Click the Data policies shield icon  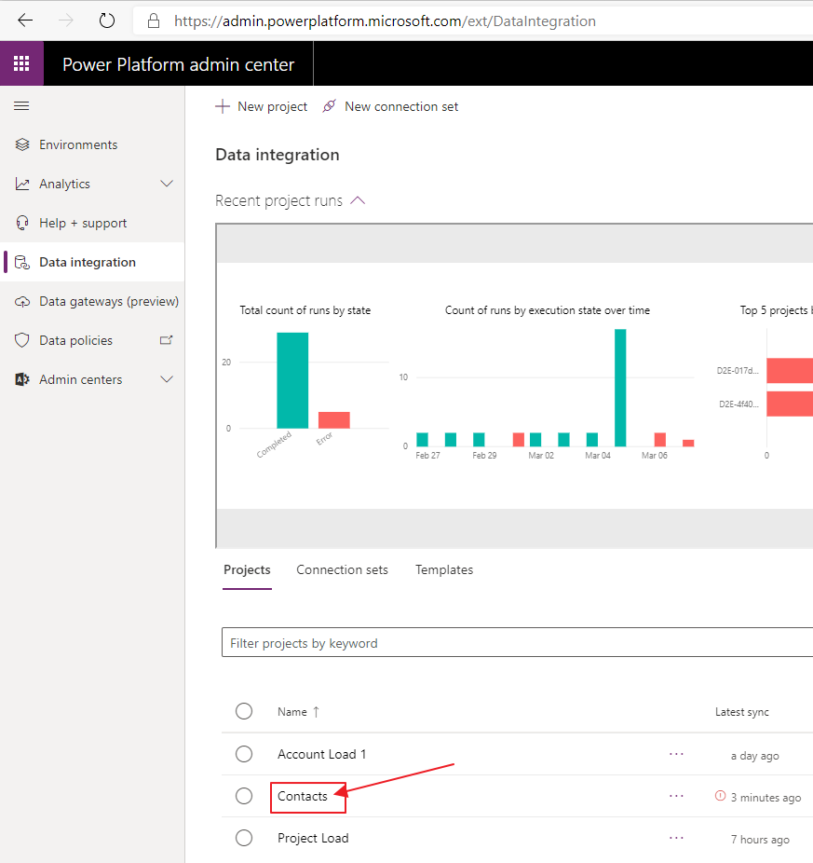click(22, 340)
